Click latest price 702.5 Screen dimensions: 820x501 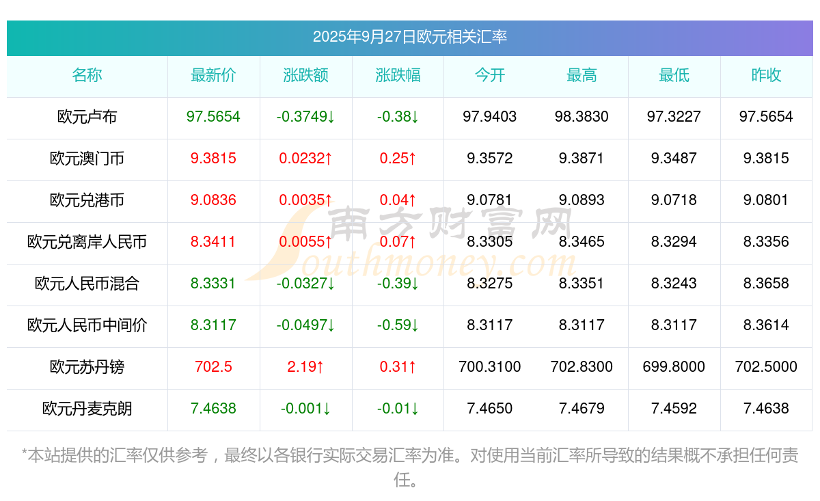(213, 367)
